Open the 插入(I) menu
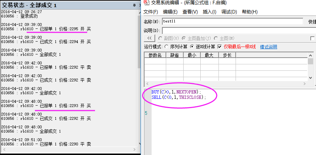The image size is (316, 155). (209, 12)
